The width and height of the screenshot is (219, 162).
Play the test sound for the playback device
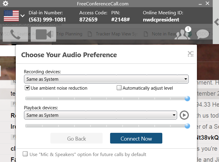(184, 115)
